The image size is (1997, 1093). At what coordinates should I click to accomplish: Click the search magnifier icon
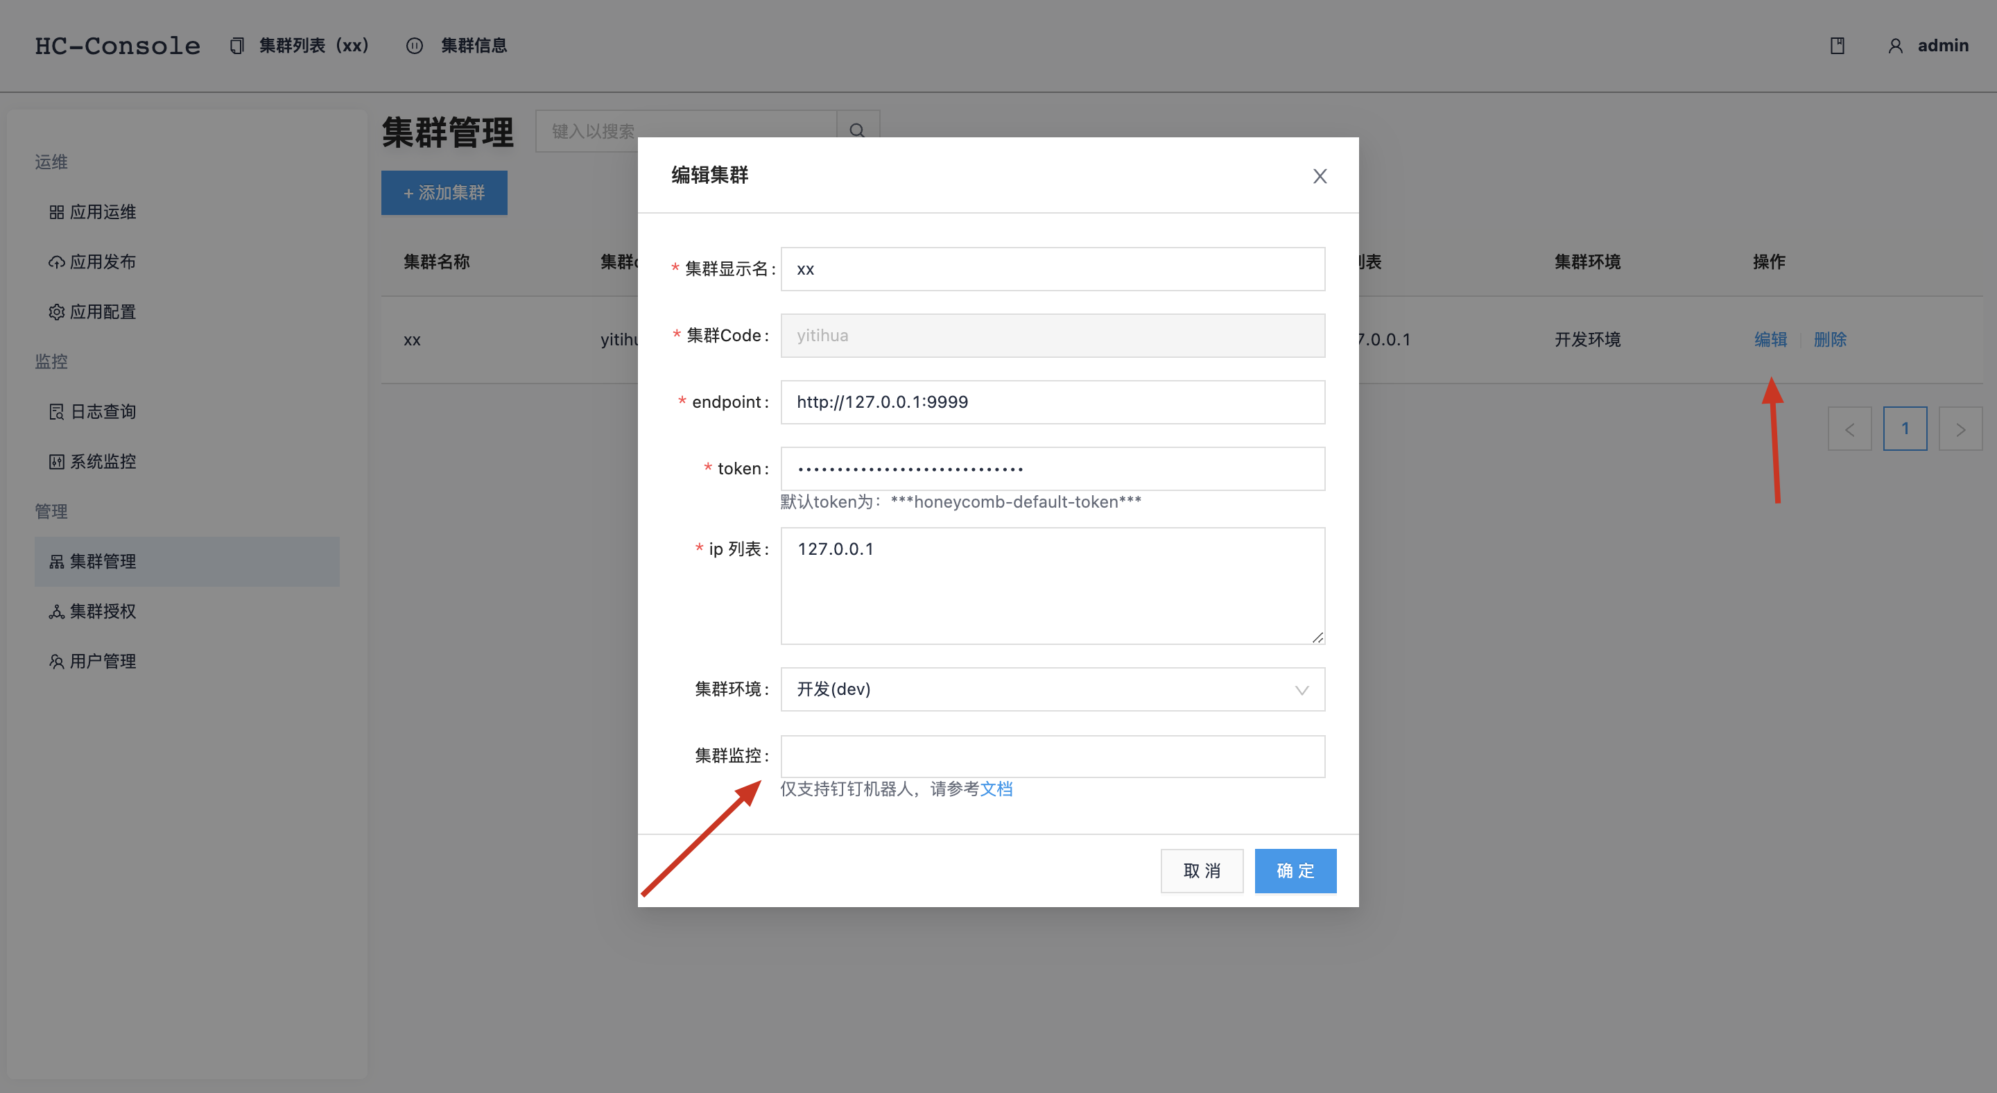[856, 130]
